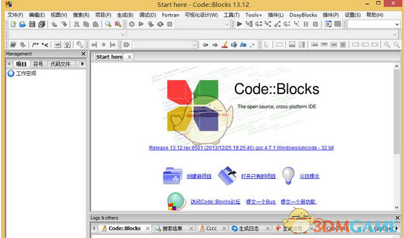Switch to the 生成日志 log tab

pos(249,229)
